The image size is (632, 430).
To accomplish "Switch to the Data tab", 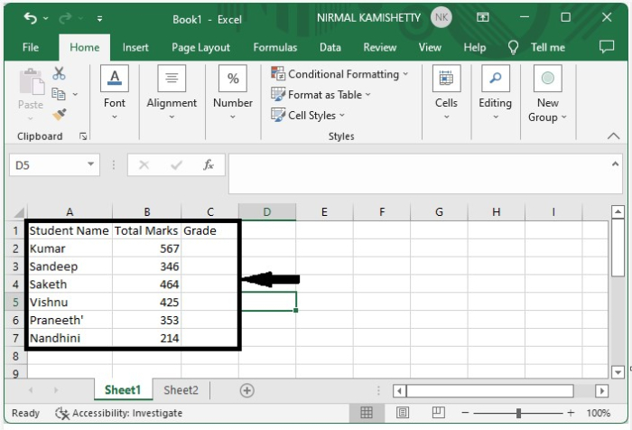I will pyautogui.click(x=330, y=48).
